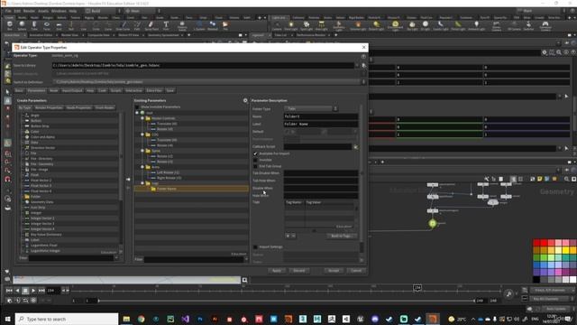Collapse the COG folder

142,135
